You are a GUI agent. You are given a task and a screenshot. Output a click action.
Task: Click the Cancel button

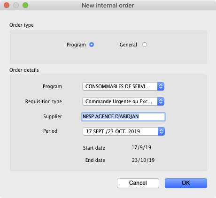coord(138,183)
